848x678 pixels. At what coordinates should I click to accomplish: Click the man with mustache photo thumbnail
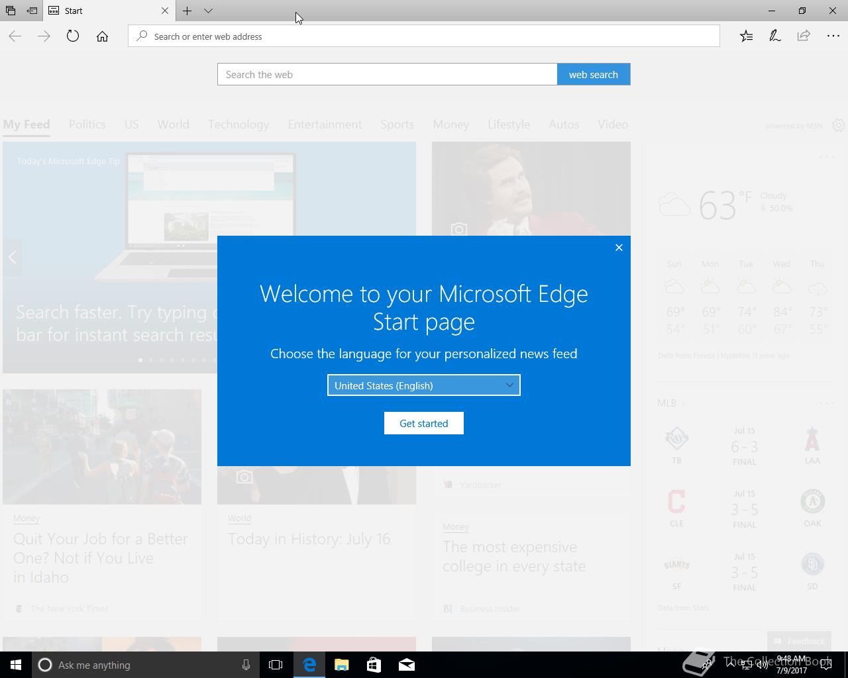tap(531, 189)
